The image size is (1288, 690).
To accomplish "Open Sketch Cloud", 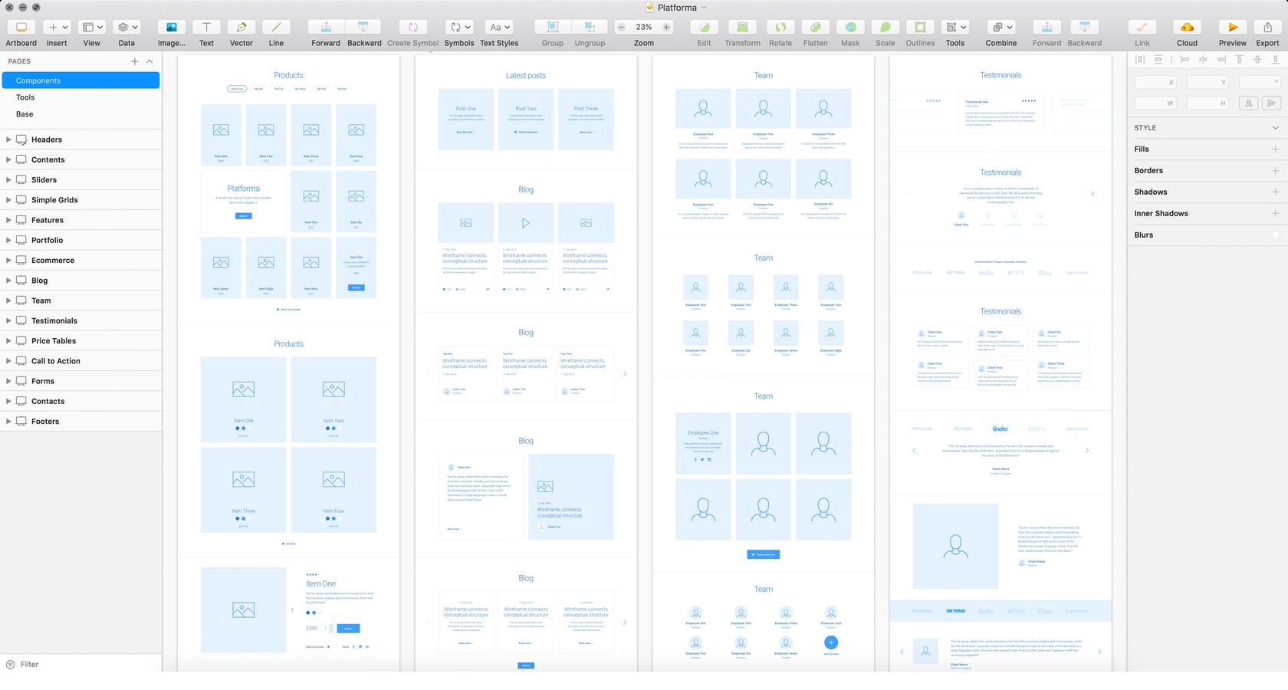I will pyautogui.click(x=1187, y=27).
